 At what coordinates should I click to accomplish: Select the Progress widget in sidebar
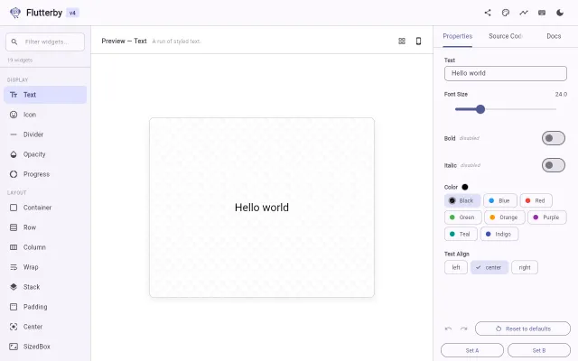(x=45, y=174)
